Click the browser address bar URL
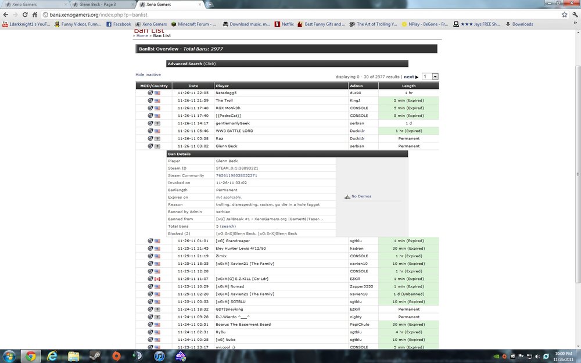581x363 pixels. [99, 15]
